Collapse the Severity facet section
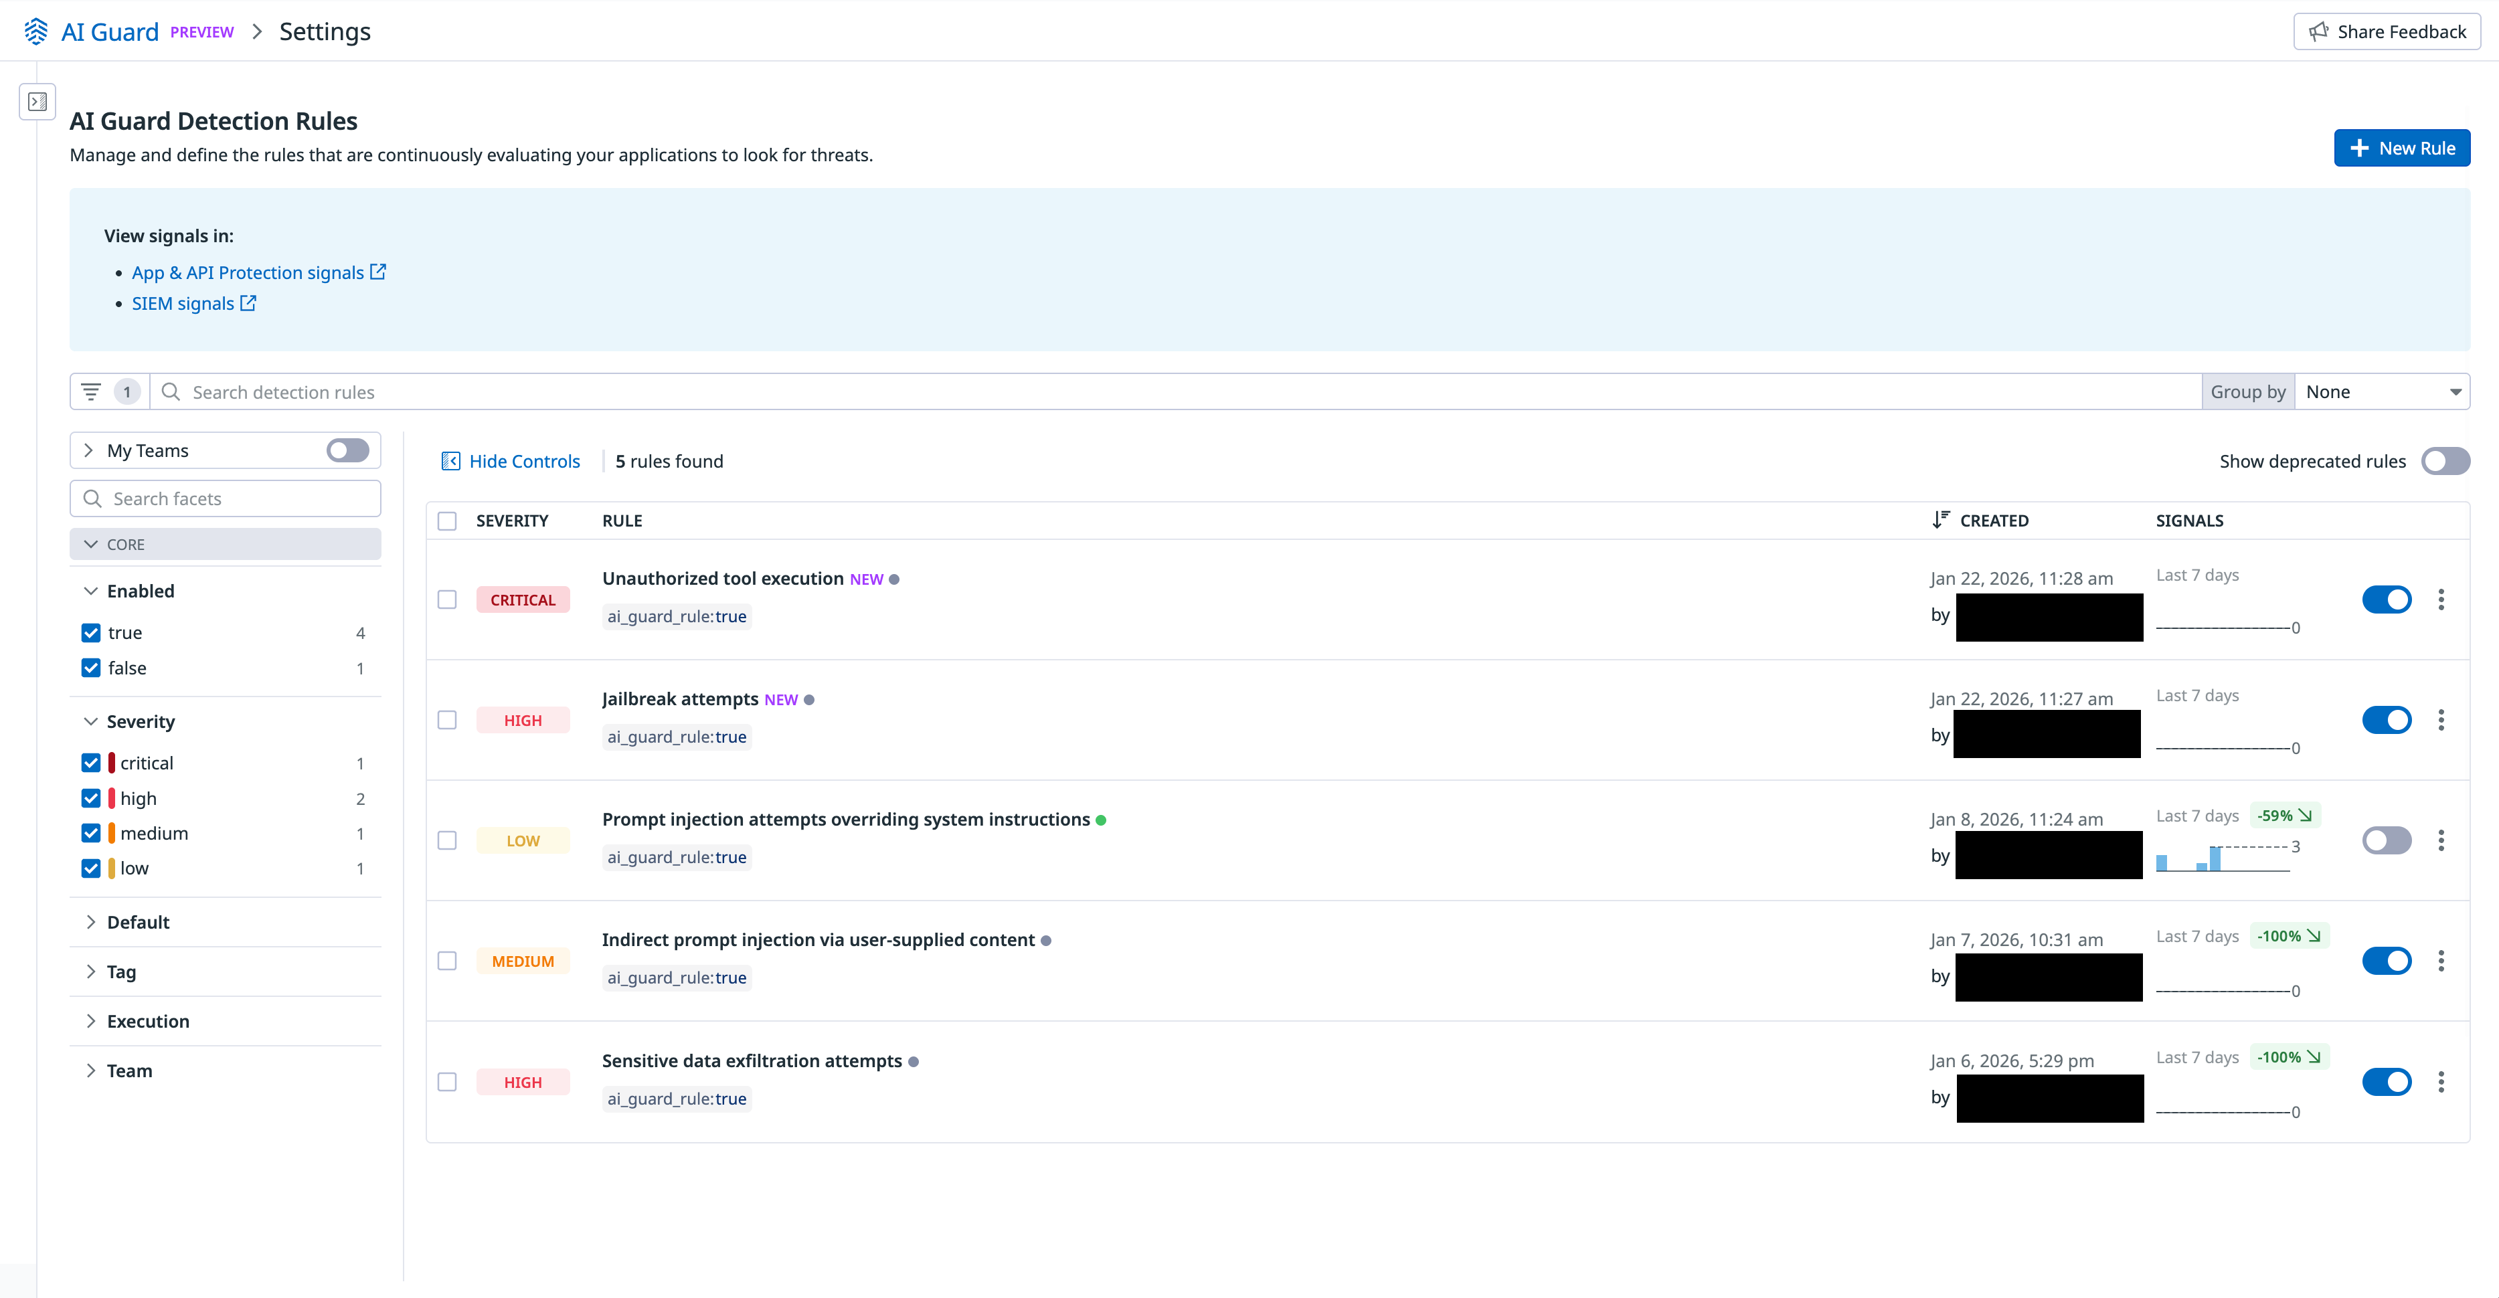This screenshot has height=1298, width=2499. coord(141,722)
